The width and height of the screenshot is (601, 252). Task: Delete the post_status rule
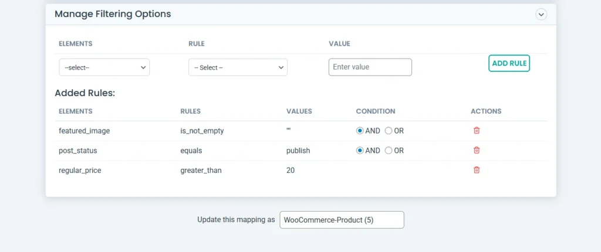477,151
